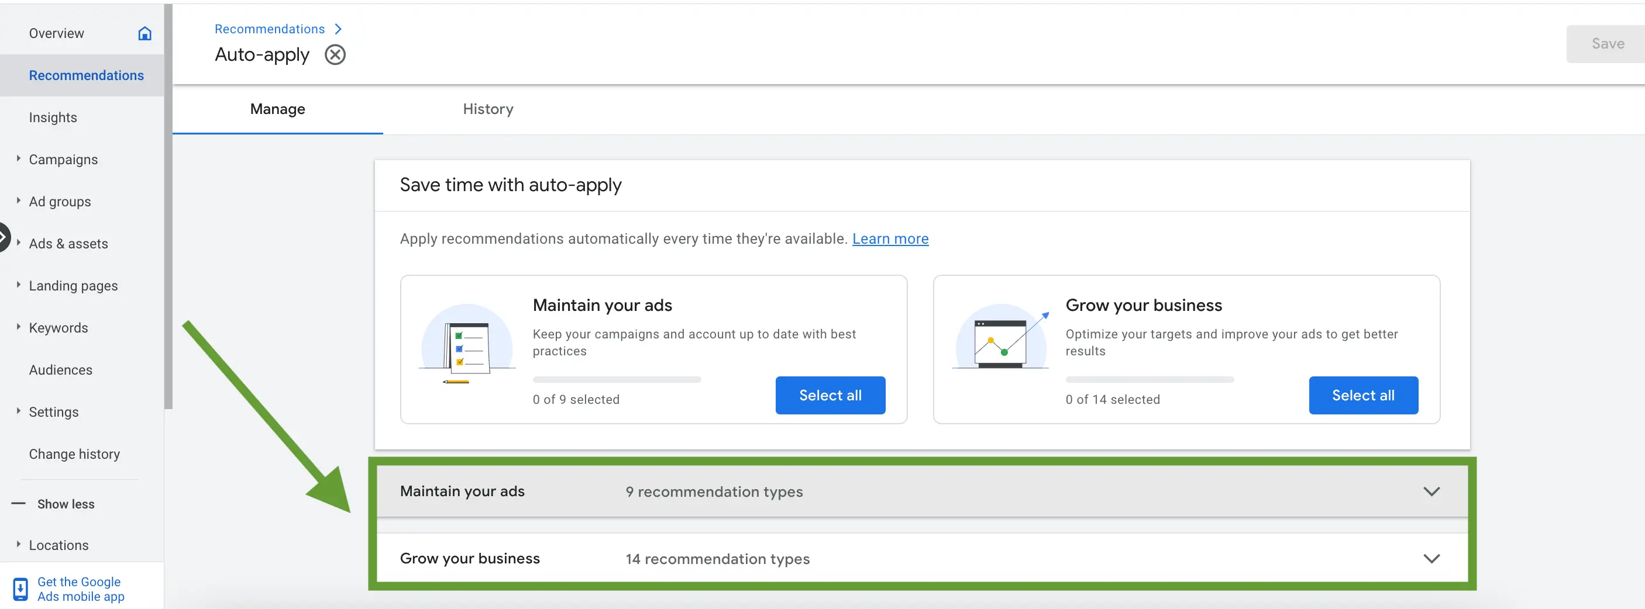Expand the Landing pages sidebar section
Screen dimensions: 1645x609
(19, 285)
